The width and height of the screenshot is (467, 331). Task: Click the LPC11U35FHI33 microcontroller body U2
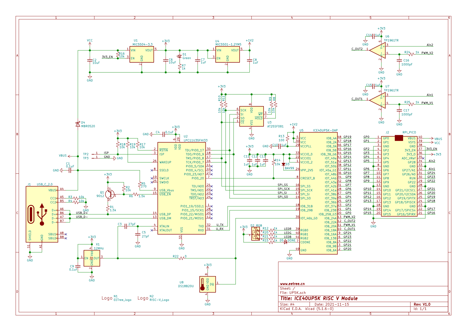(x=182, y=188)
